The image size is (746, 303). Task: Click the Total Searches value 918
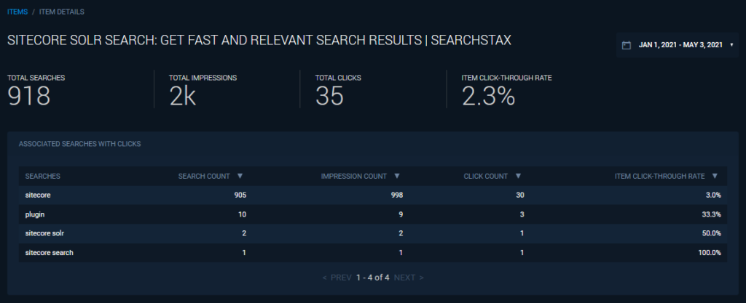coord(29,96)
